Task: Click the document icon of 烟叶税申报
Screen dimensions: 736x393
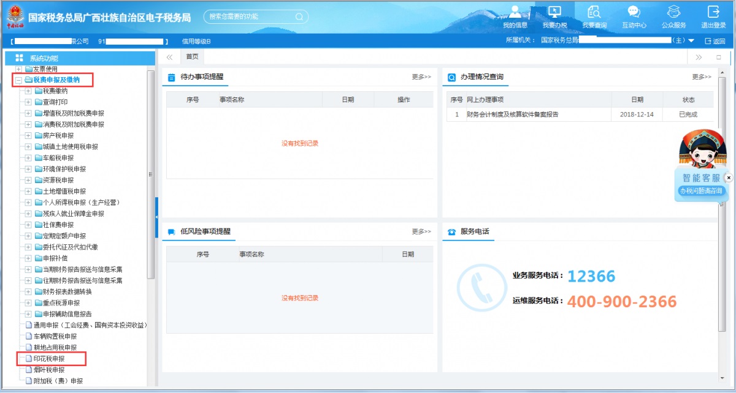Action: pos(28,370)
